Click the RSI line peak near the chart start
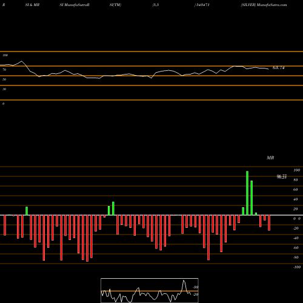Screen dimensions: 303x303 coord(21,61)
